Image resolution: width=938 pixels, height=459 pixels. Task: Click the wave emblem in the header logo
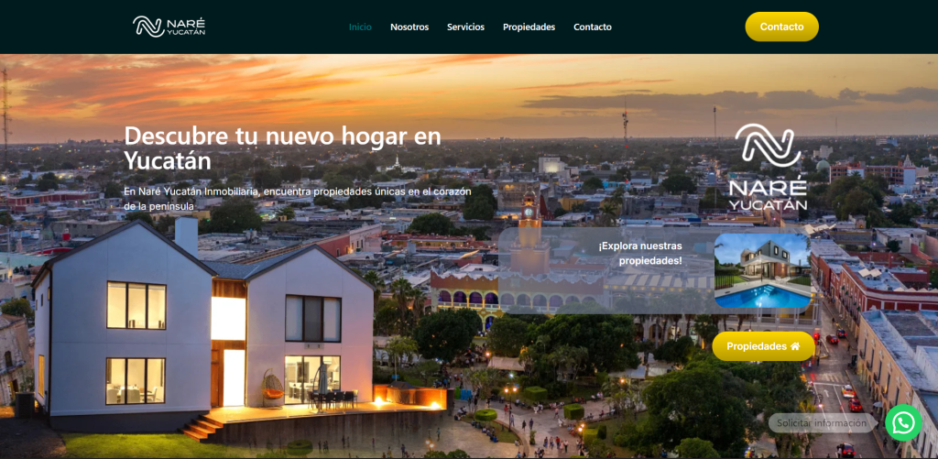pyautogui.click(x=148, y=27)
